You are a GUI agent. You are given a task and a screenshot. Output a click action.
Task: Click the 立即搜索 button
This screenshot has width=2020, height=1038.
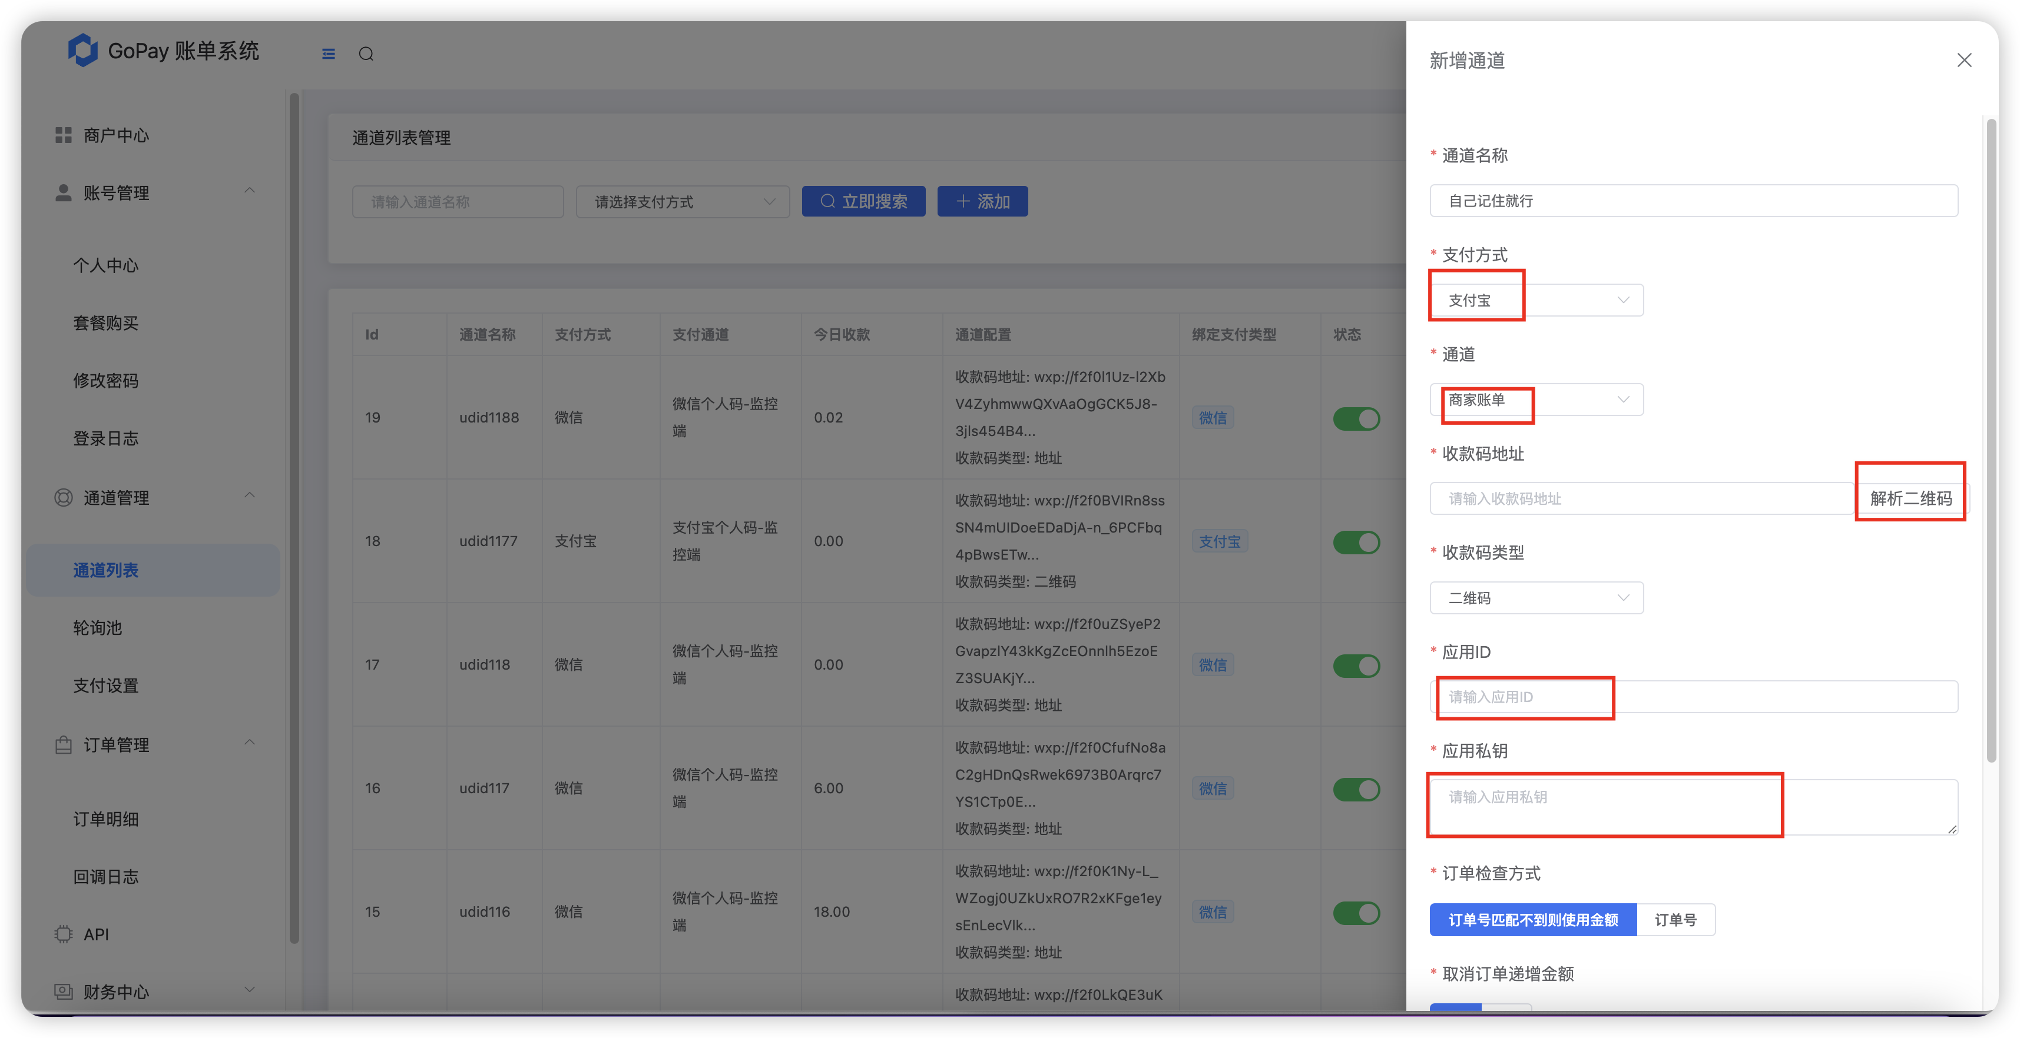pos(863,201)
